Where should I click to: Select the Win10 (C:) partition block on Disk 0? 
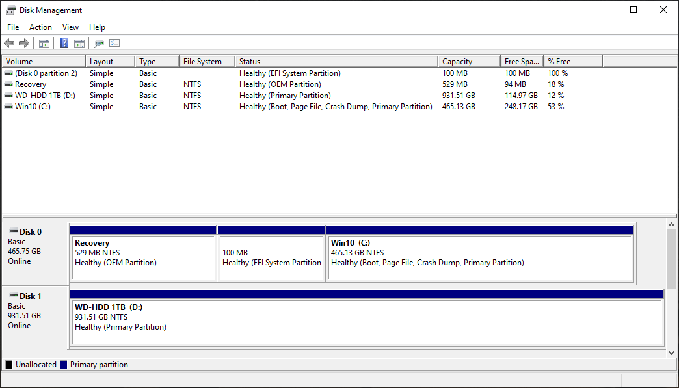click(480, 254)
